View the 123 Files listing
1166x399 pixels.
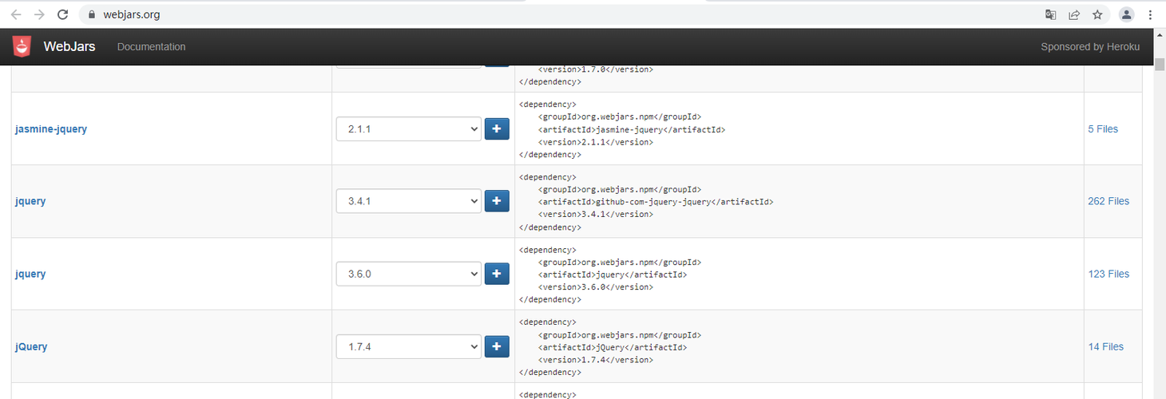[x=1108, y=275]
